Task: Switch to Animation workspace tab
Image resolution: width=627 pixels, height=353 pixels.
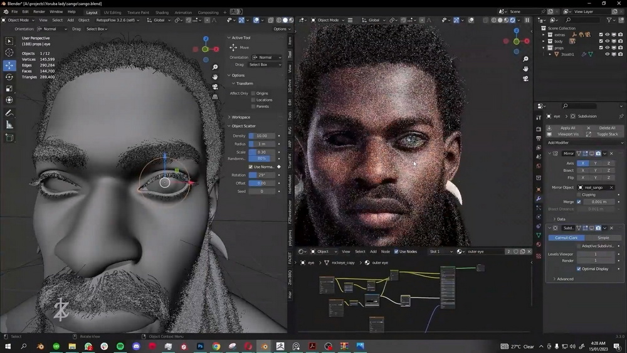Action: tap(183, 13)
